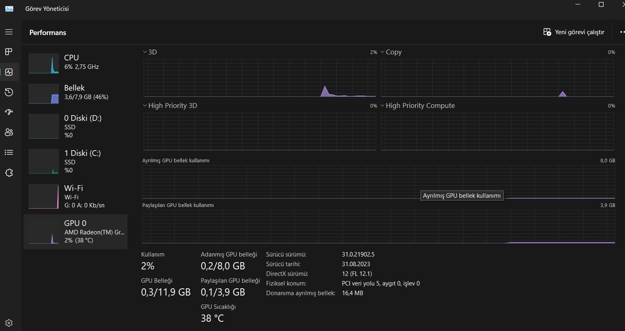The width and height of the screenshot is (625, 331).
Task: Click the Donanıma ayrılmış bellek label
Action: [x=301, y=293]
